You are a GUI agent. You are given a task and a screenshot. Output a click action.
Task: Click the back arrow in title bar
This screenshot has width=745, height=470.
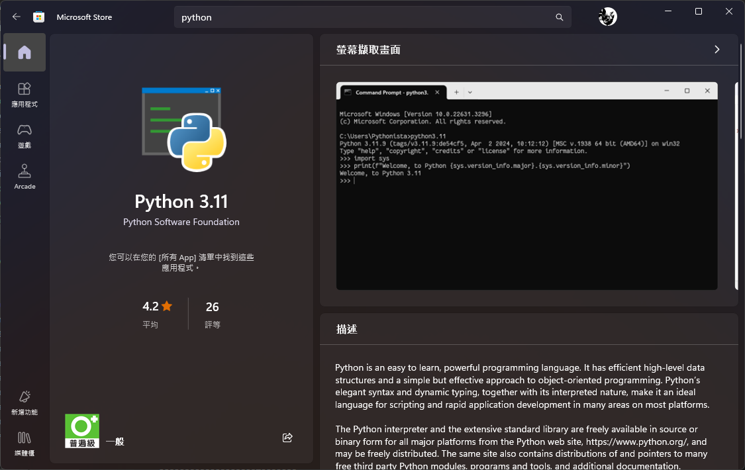(x=17, y=17)
